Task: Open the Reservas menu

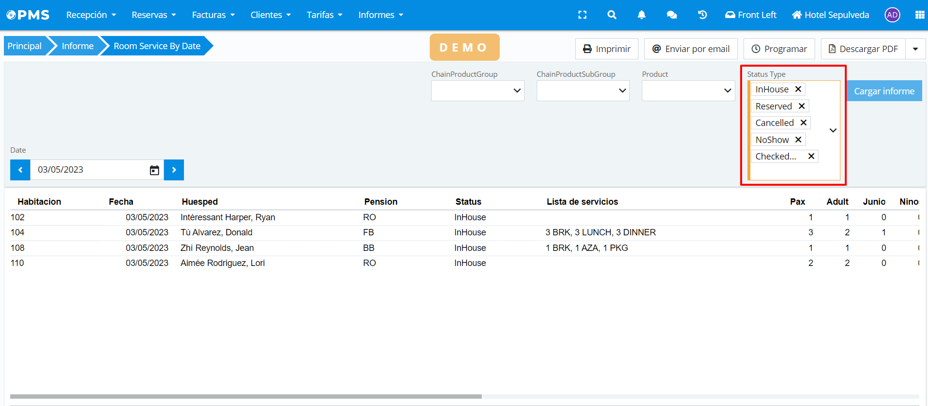Action: pyautogui.click(x=153, y=15)
